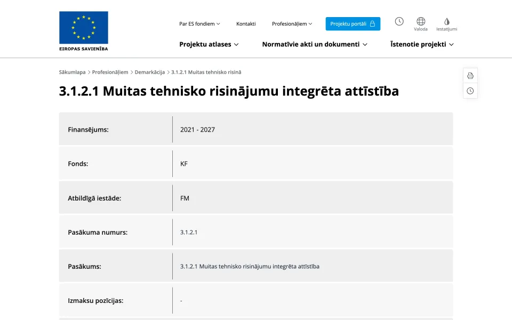Viewport: 512px width, 320px height.
Task: Click the current breadcrumb 3.1.2.1 Muitas tehnisko risinā
Action: point(206,72)
